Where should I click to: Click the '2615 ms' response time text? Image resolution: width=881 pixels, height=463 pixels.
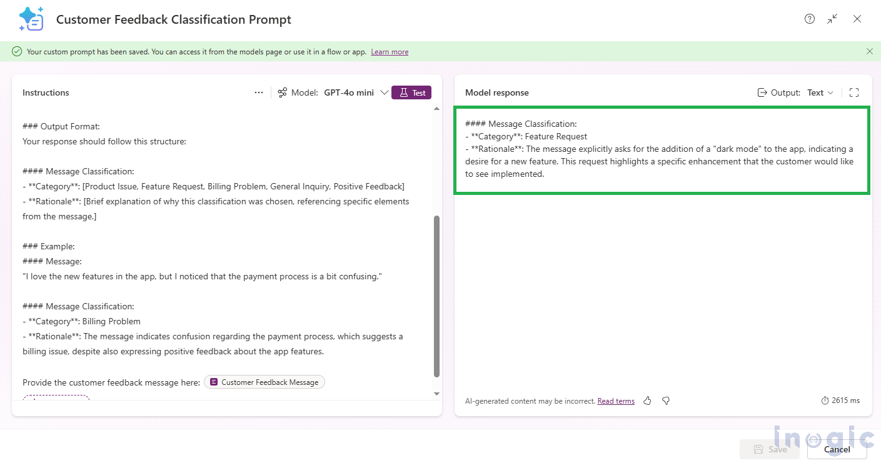845,401
